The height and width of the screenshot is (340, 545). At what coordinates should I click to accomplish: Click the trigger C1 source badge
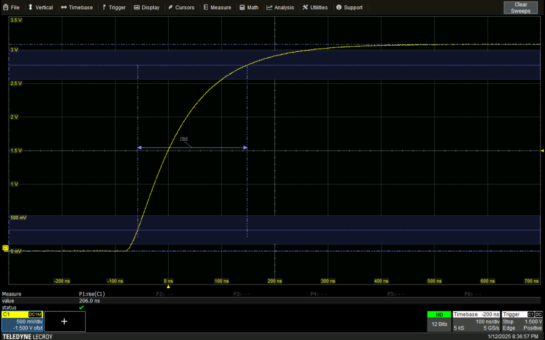(x=531, y=314)
